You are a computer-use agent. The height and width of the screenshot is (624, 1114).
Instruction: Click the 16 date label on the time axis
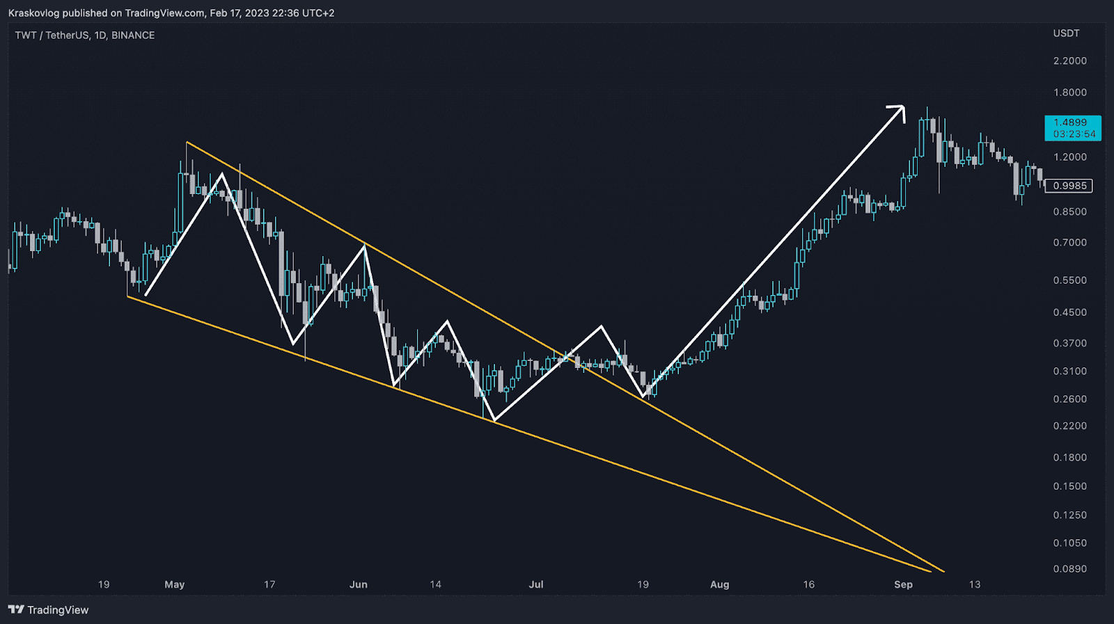(x=809, y=585)
